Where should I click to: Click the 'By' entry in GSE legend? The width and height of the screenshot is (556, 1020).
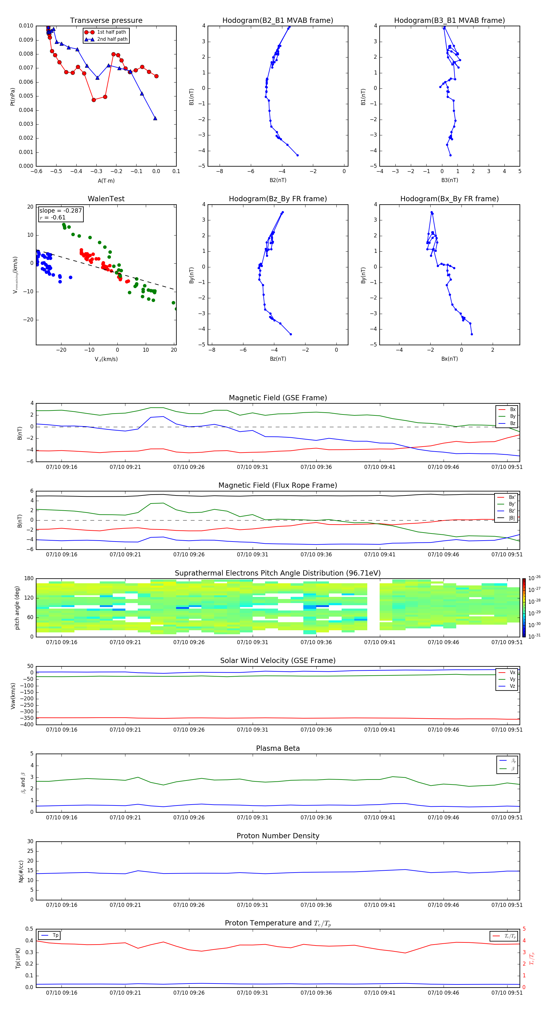click(x=507, y=416)
